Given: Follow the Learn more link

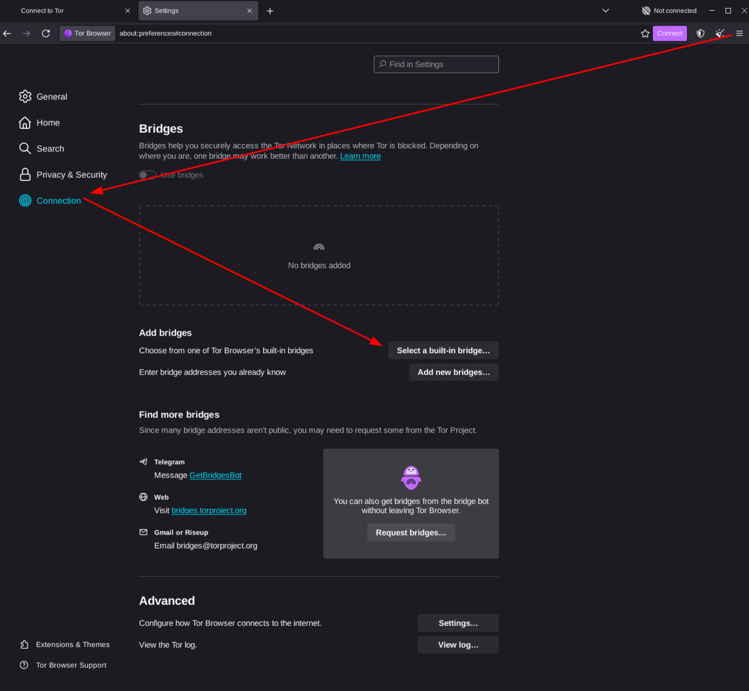Looking at the screenshot, I should coord(360,156).
